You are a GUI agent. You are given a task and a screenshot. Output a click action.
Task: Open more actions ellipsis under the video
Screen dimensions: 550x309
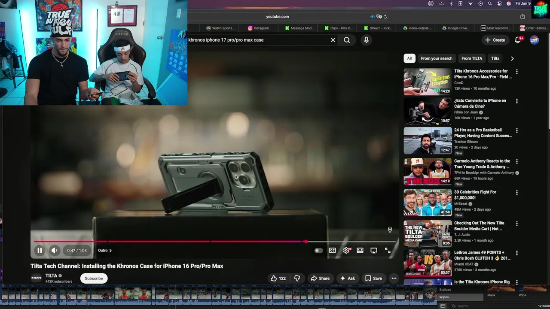tap(394, 278)
